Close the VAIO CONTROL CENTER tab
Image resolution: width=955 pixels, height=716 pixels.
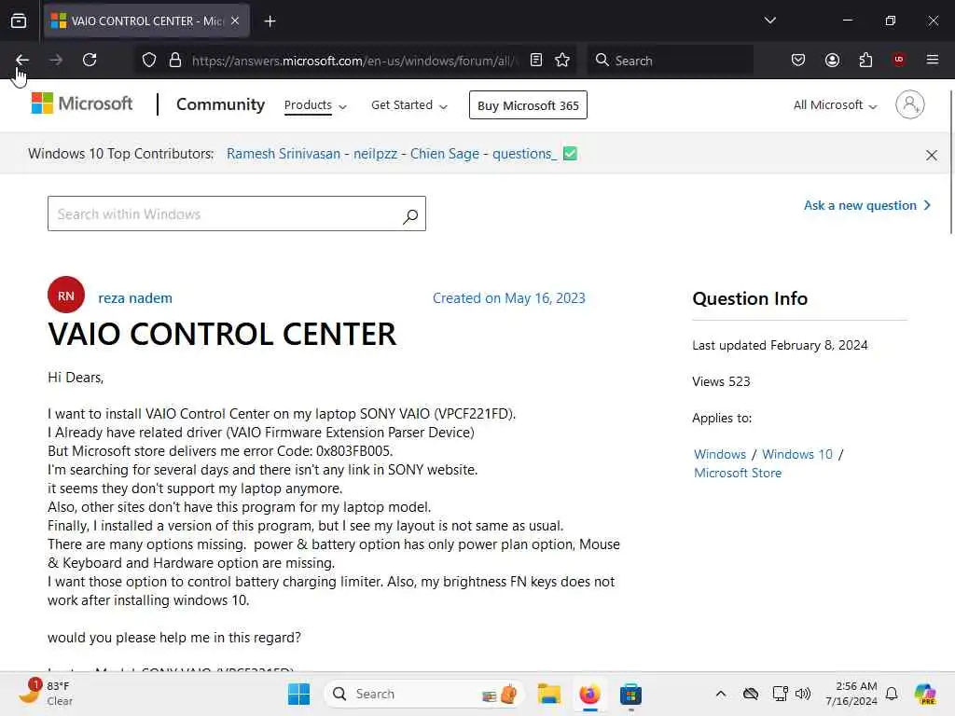[235, 21]
